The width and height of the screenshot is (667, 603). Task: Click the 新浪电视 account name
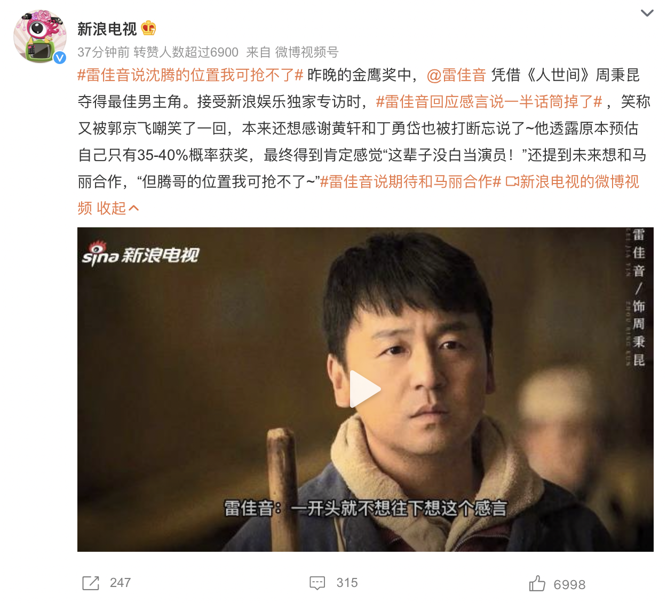click(x=107, y=29)
